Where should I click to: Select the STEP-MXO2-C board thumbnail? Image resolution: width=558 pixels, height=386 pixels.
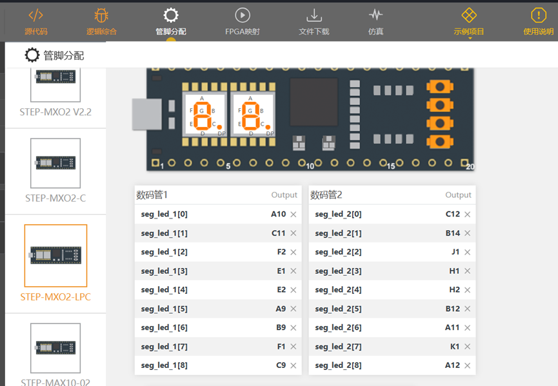pyautogui.click(x=55, y=163)
